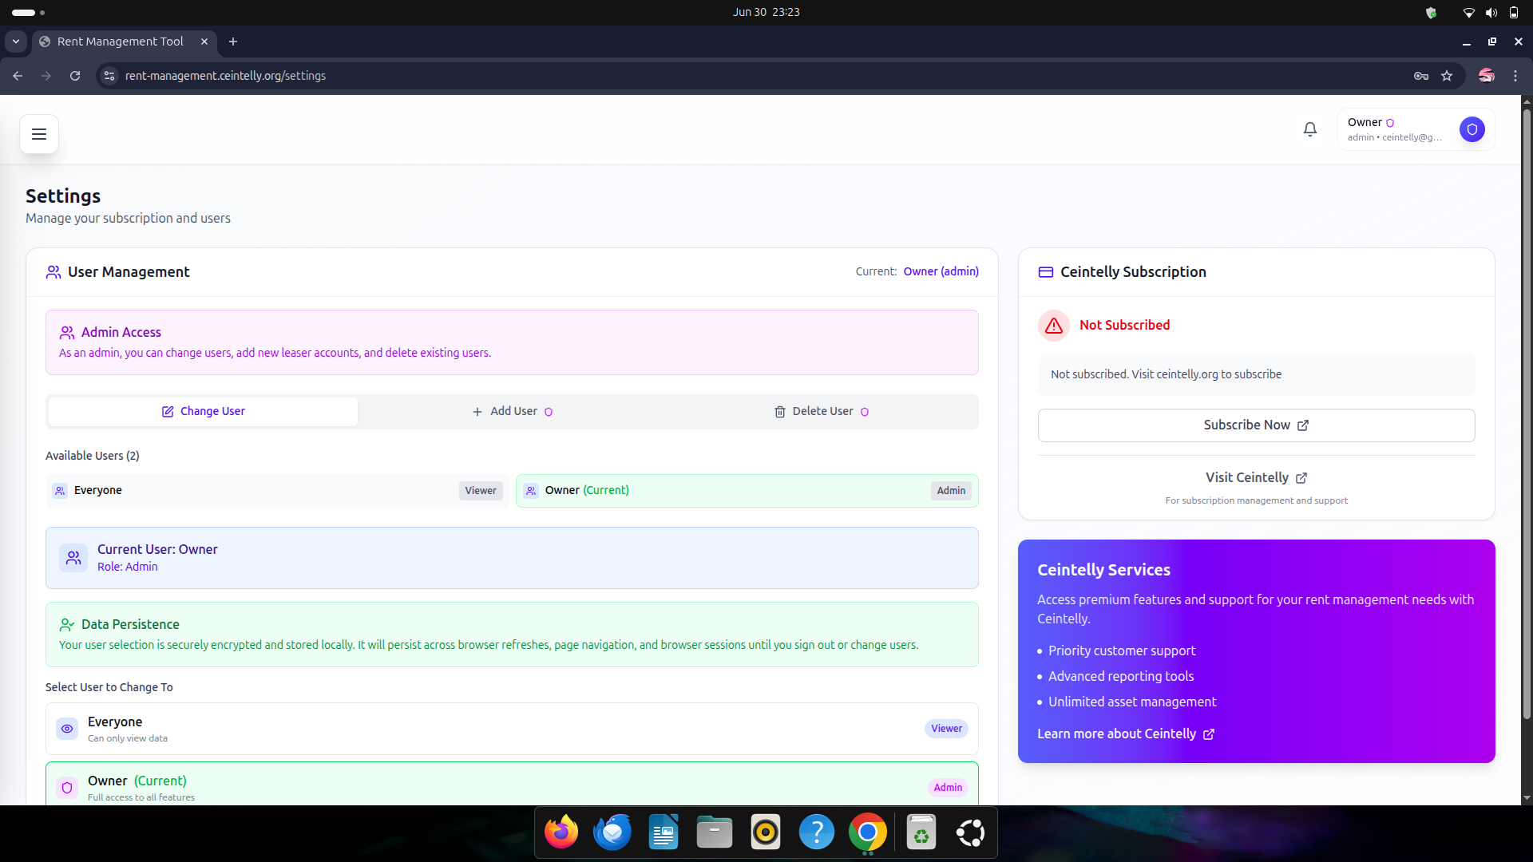Image resolution: width=1533 pixels, height=862 pixels.
Task: Click the notifications bell icon
Action: (1309, 129)
